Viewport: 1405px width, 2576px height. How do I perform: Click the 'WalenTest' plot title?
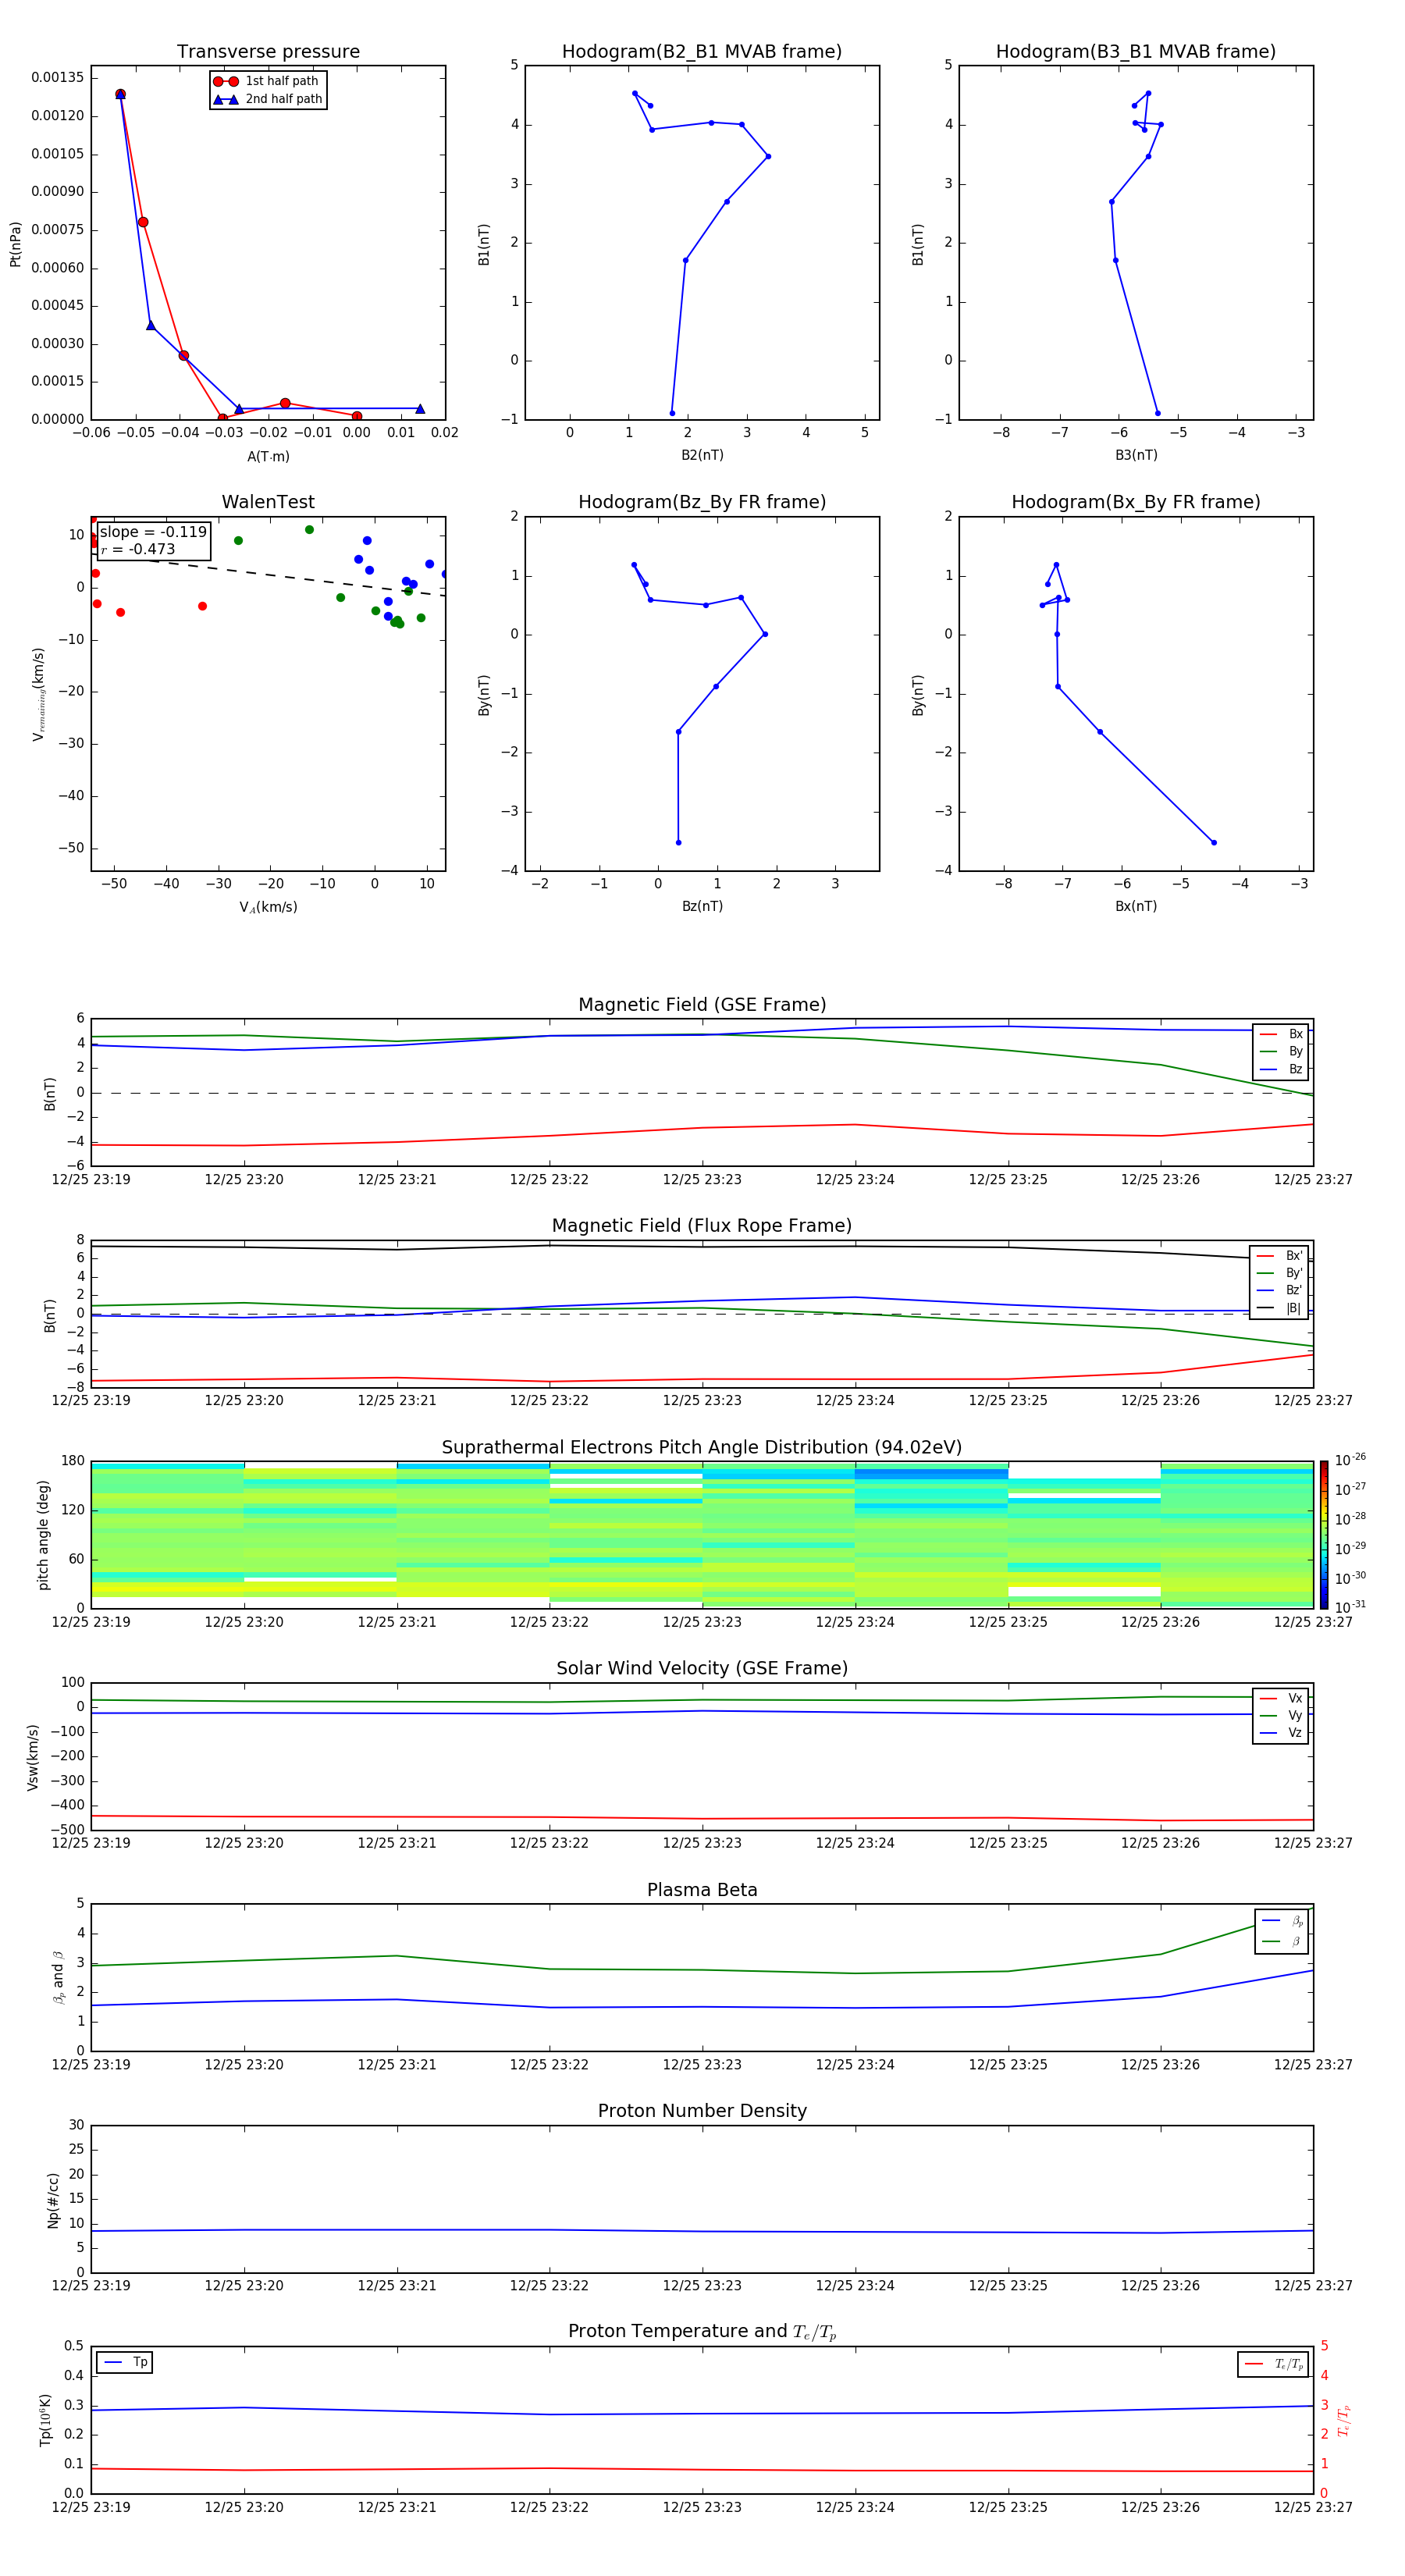click(268, 502)
